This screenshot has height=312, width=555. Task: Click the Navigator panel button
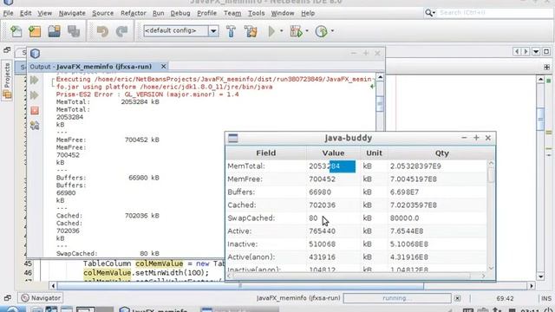click(41, 298)
